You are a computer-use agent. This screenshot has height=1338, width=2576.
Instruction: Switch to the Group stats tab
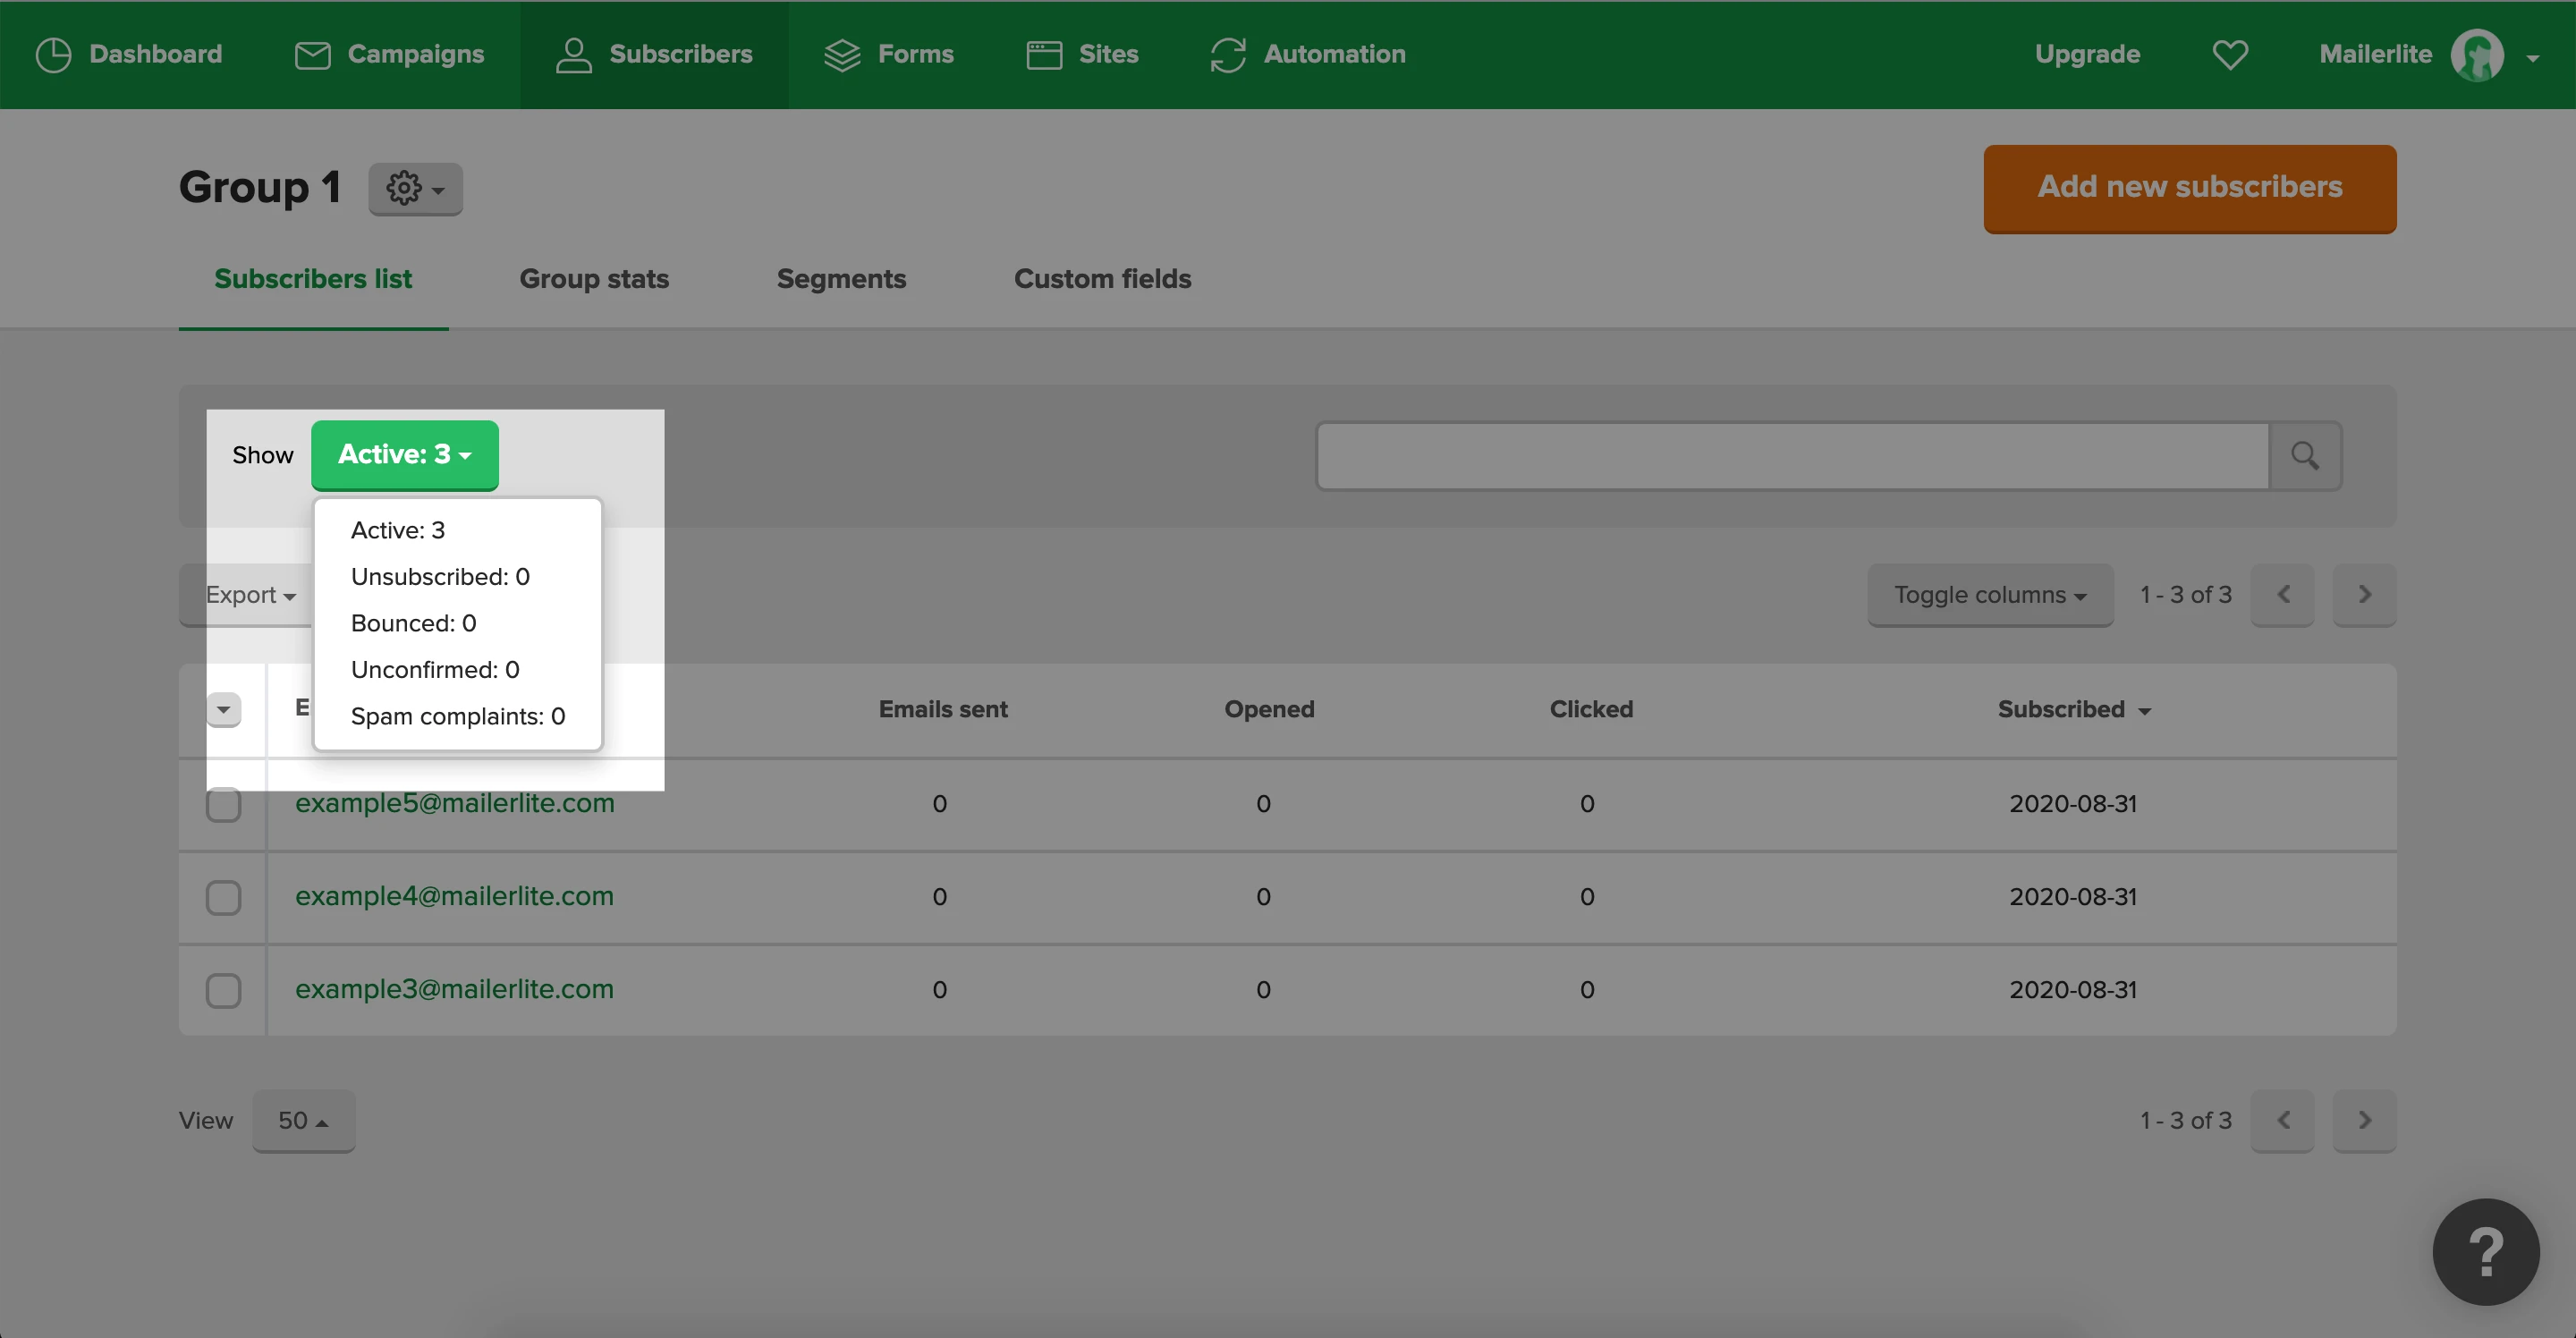coord(594,279)
